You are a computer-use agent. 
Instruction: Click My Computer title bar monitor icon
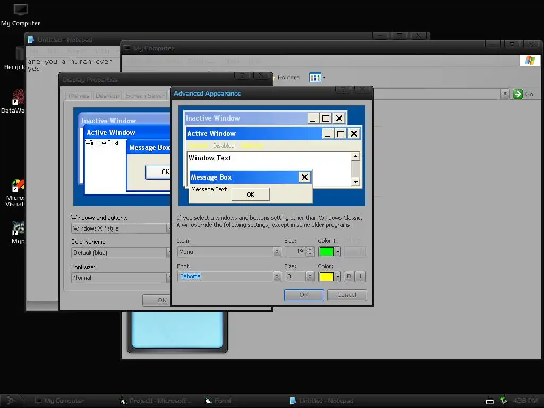127,48
